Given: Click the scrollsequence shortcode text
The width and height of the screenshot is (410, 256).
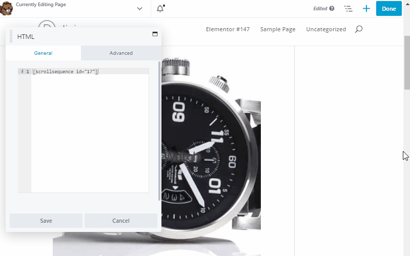Looking at the screenshot, I should point(66,72).
